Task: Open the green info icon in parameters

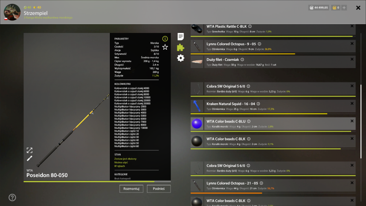Action: 165,38
